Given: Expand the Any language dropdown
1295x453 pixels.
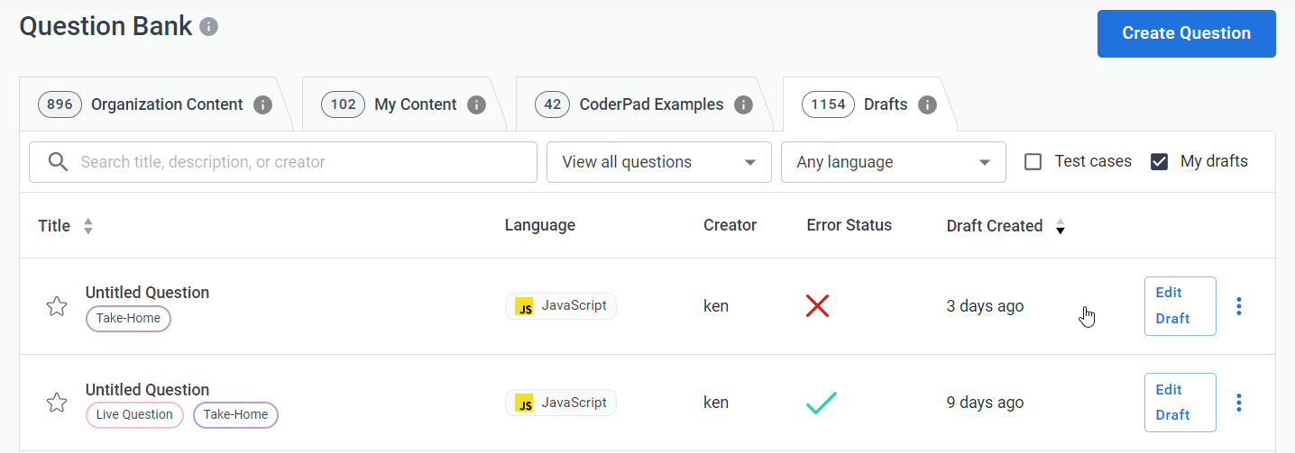Looking at the screenshot, I should (x=893, y=162).
